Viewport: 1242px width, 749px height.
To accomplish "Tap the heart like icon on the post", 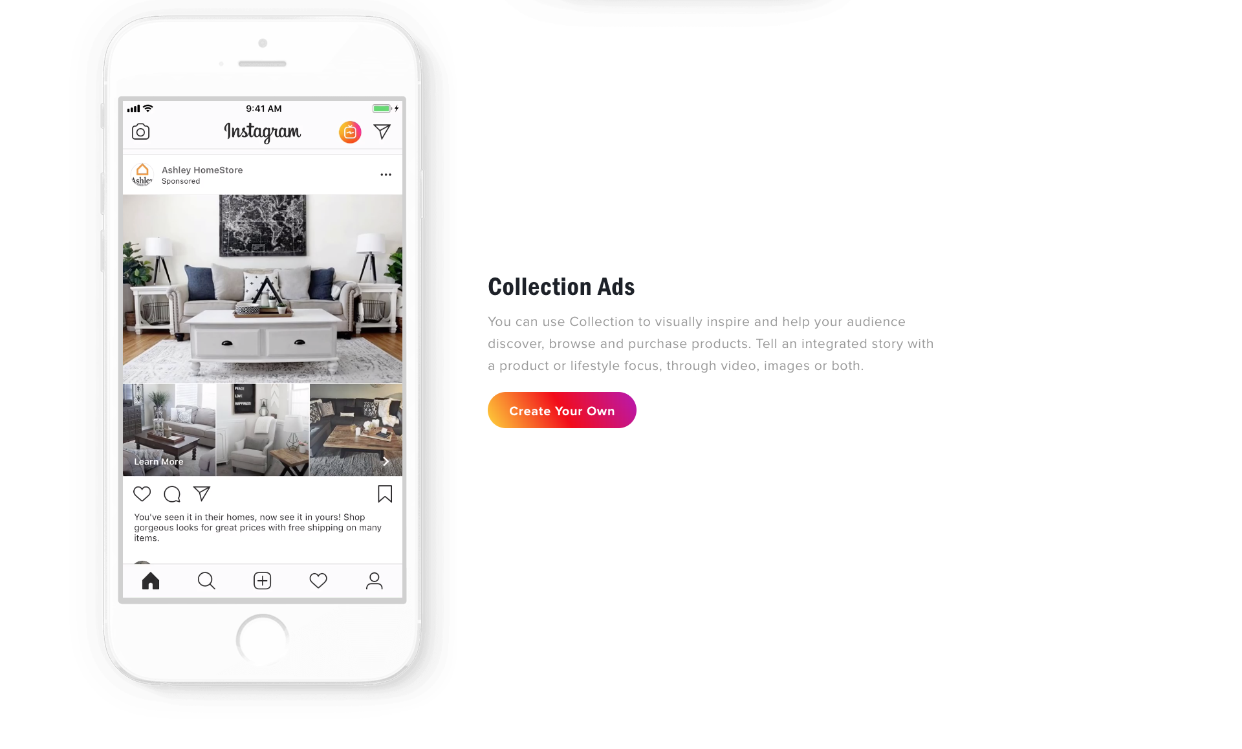I will click(141, 494).
